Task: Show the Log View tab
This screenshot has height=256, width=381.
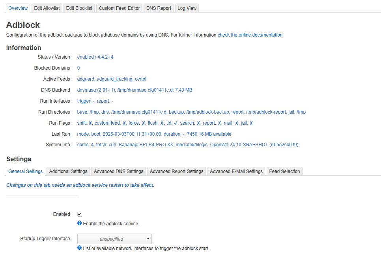Action: click(x=187, y=8)
